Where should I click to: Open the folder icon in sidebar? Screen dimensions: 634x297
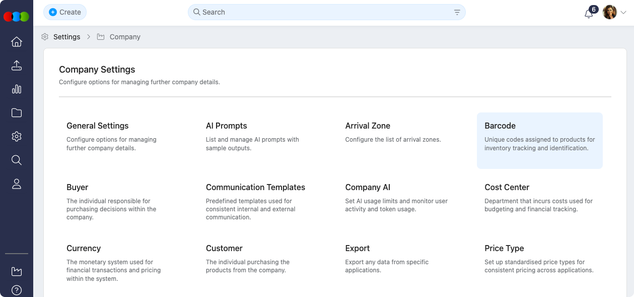(17, 113)
